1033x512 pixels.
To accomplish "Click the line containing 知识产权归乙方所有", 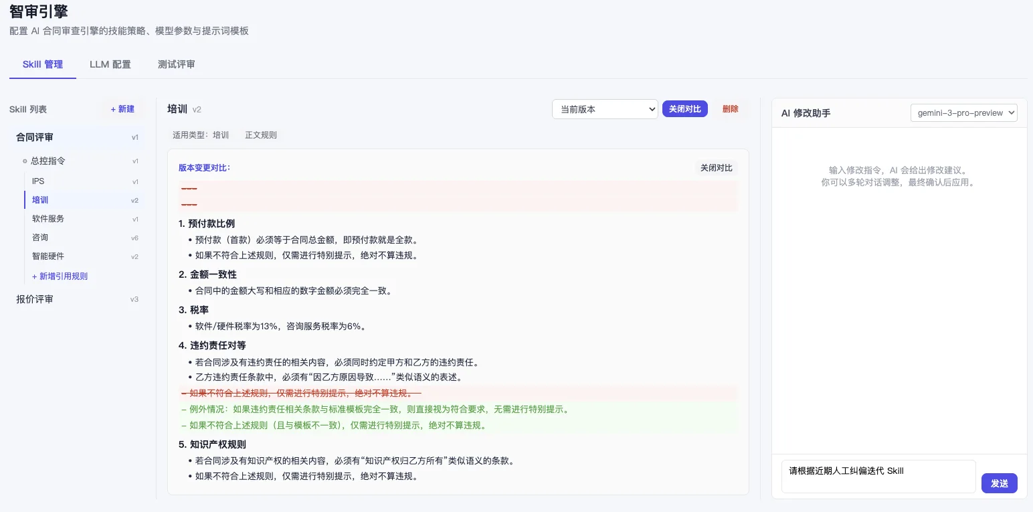I will tap(355, 461).
